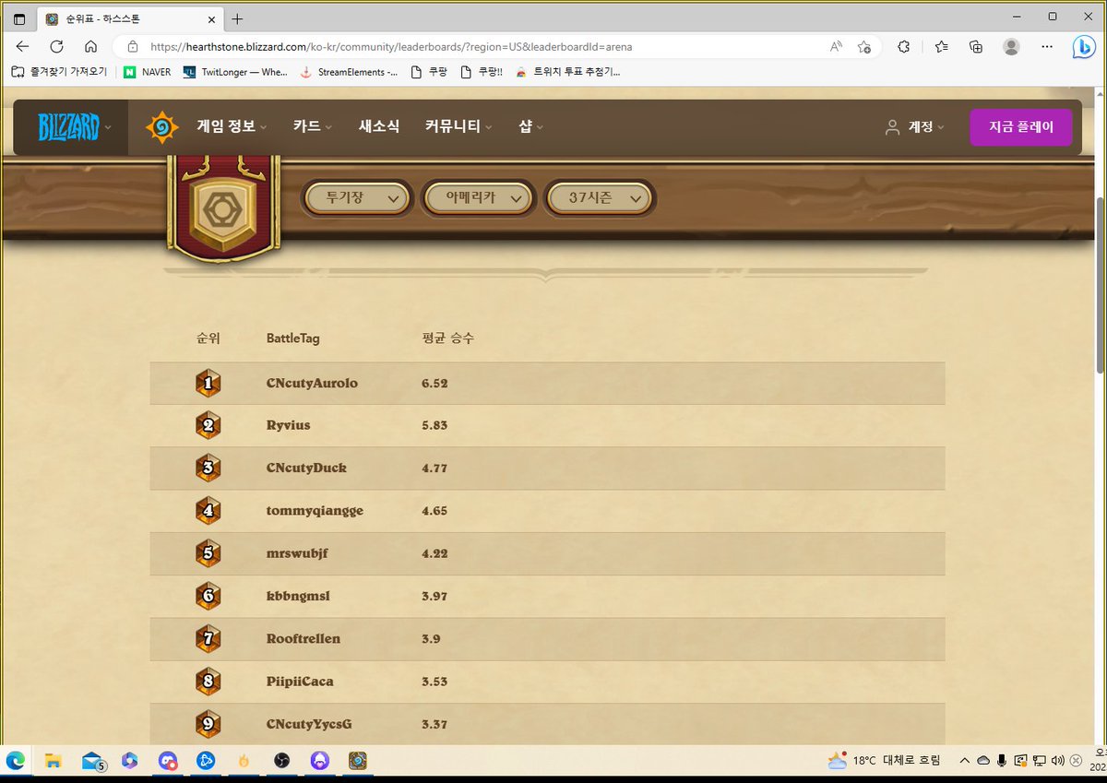Open the browser refresh icon
Image resolution: width=1107 pixels, height=783 pixels.
click(x=55, y=46)
